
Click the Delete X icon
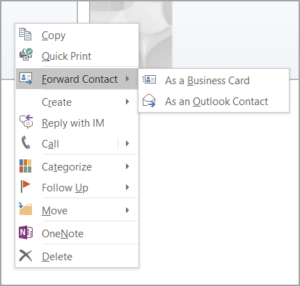click(26, 255)
